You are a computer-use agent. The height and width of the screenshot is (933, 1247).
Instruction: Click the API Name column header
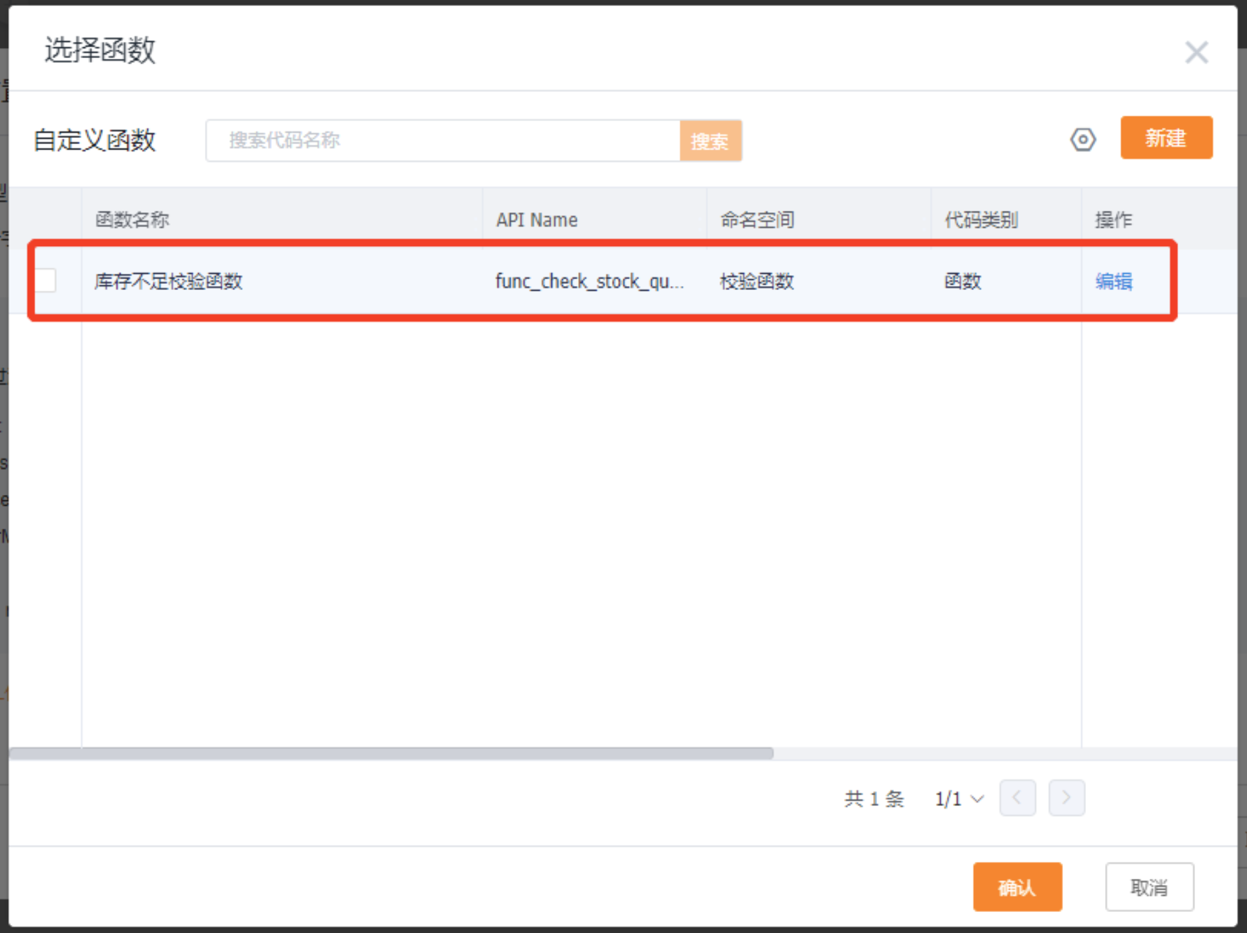point(537,220)
